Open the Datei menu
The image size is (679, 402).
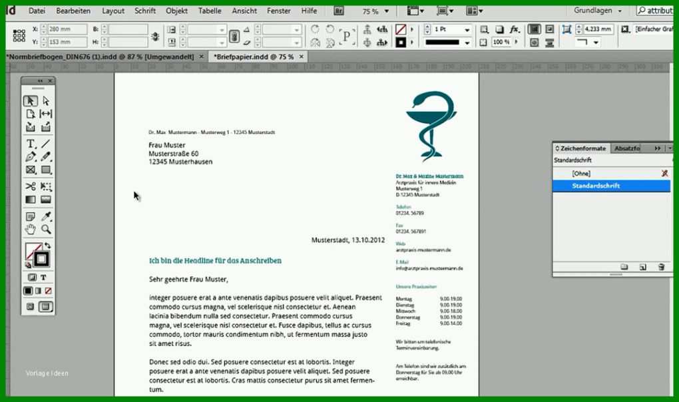point(37,11)
